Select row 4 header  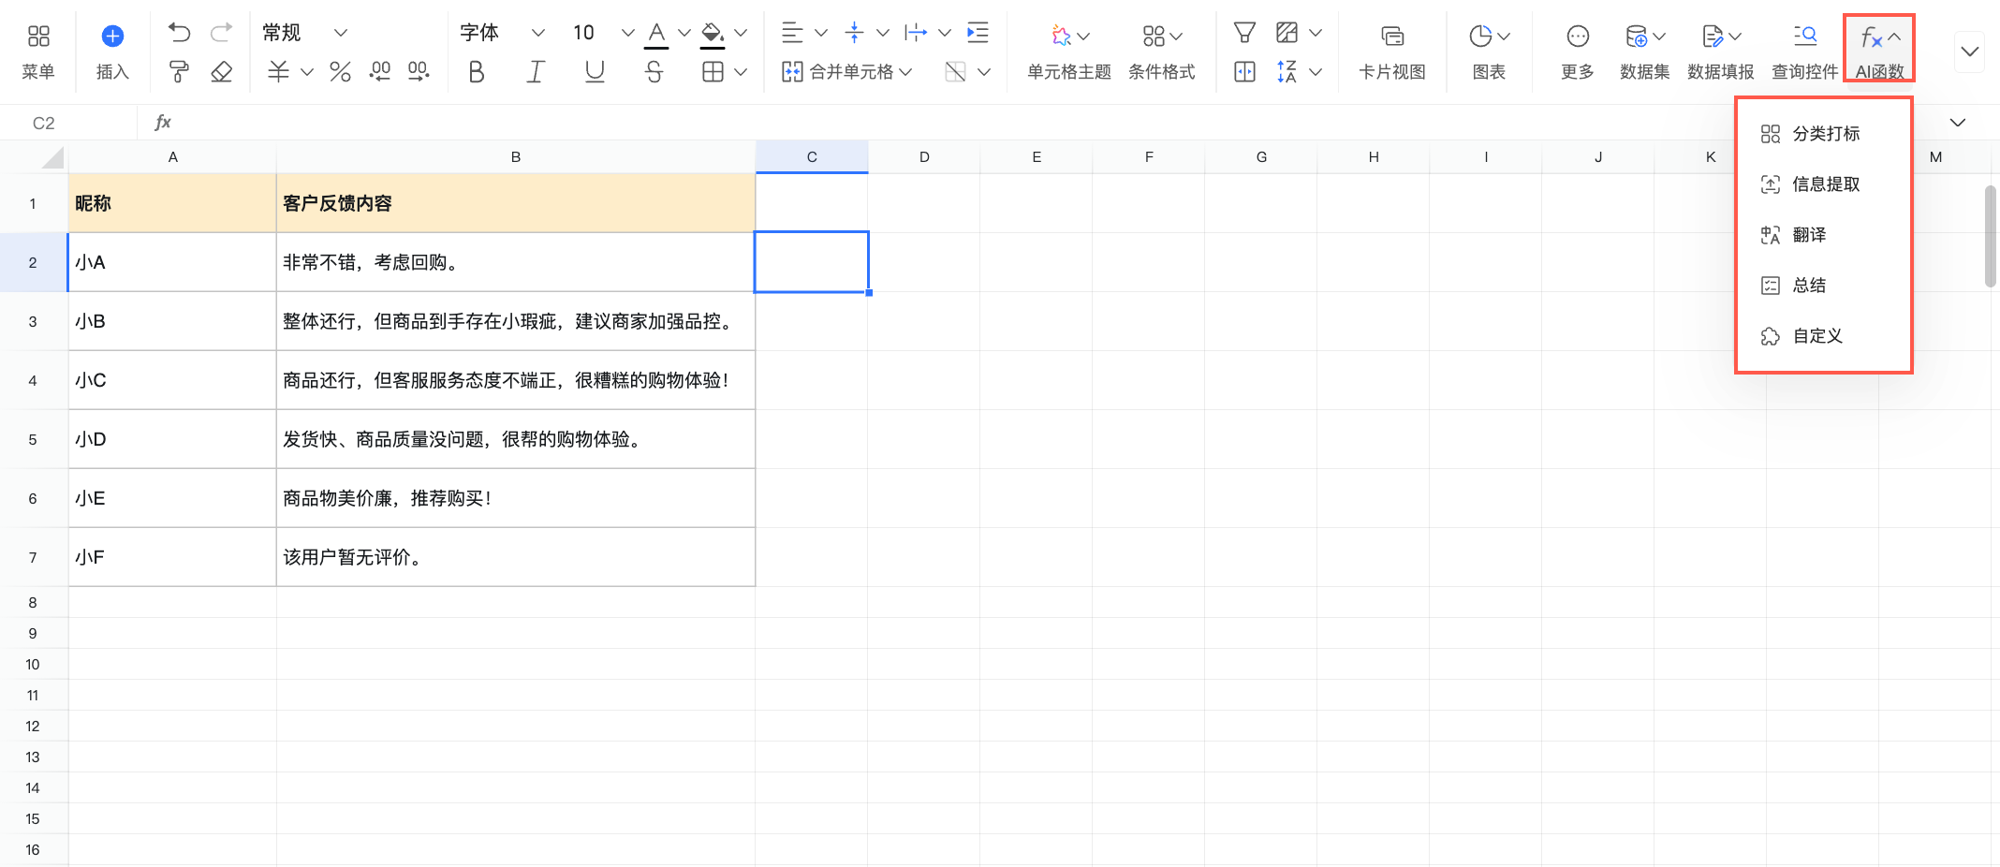coord(33,380)
